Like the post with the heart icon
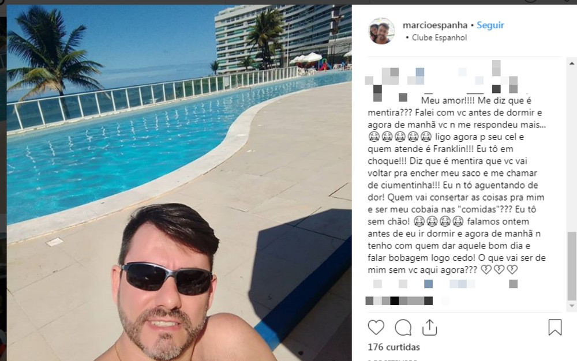The image size is (577, 361). (376, 327)
